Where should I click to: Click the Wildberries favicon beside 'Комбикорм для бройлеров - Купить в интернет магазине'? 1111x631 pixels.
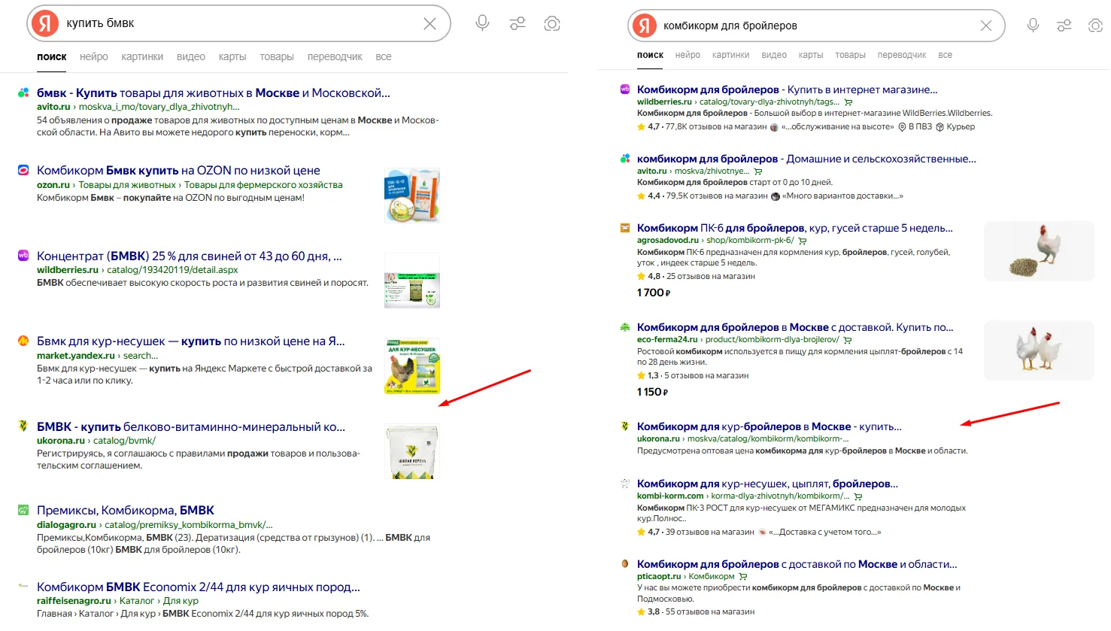click(625, 89)
